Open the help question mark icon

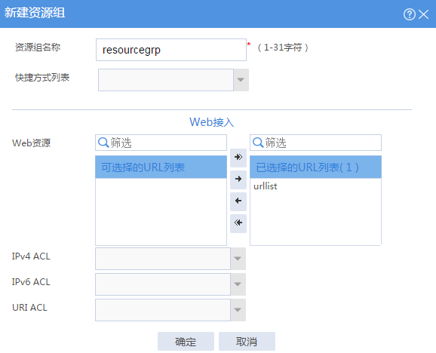point(410,14)
